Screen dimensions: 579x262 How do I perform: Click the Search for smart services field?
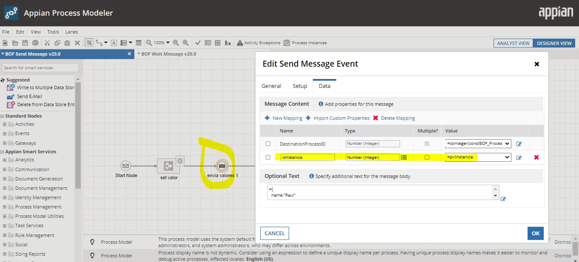tap(40, 68)
